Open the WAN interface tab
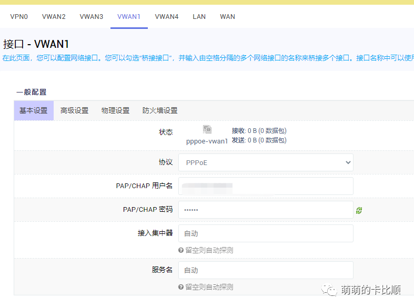 pos(227,17)
